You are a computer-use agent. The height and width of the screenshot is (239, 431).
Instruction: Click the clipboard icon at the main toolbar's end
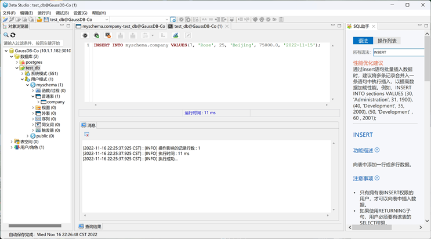point(281,20)
